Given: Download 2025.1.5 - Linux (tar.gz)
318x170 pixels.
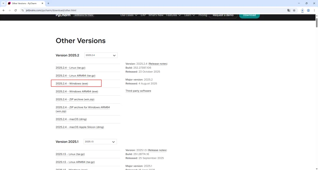Looking at the screenshot, I should 70,154.
